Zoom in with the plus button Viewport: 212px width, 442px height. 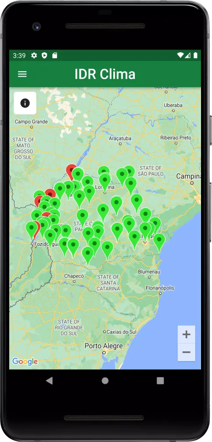click(x=186, y=335)
